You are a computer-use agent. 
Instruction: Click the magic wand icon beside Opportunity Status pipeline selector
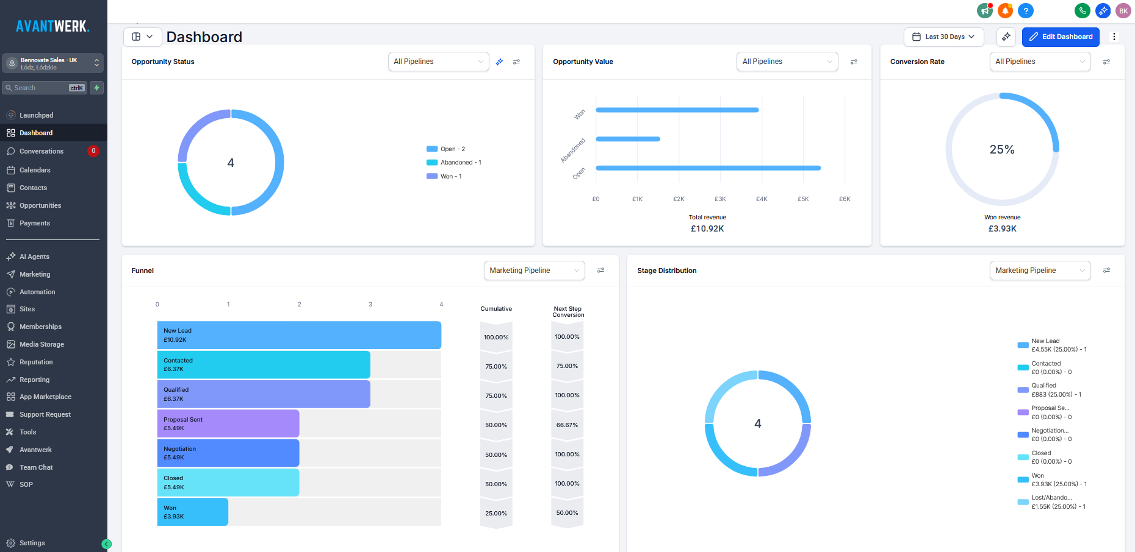[499, 62]
